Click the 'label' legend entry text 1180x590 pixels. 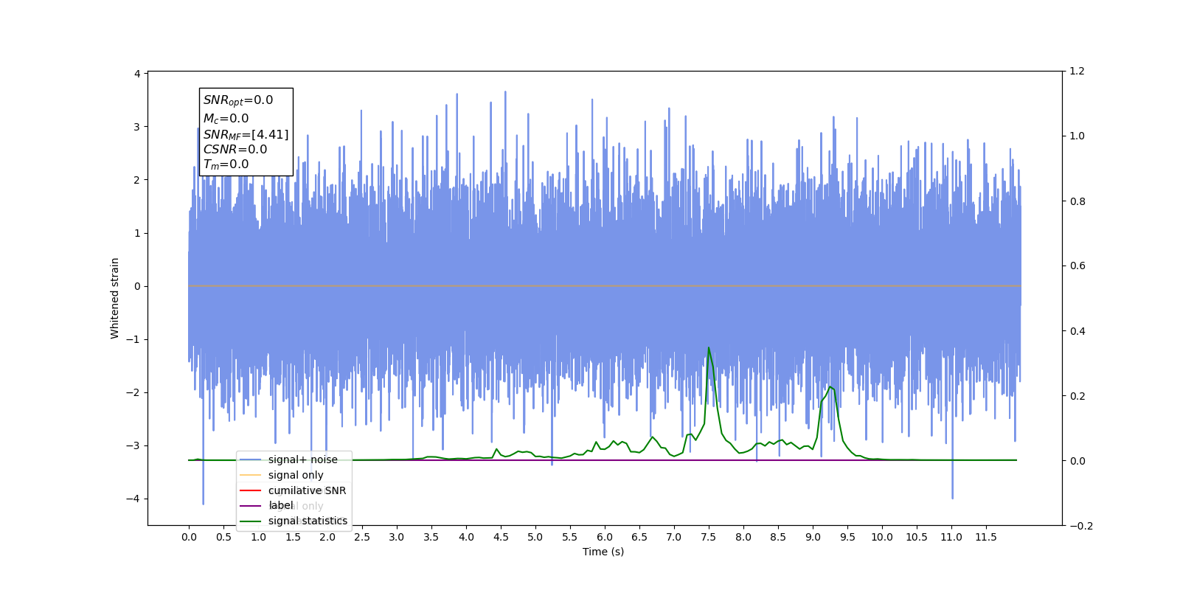coord(280,505)
